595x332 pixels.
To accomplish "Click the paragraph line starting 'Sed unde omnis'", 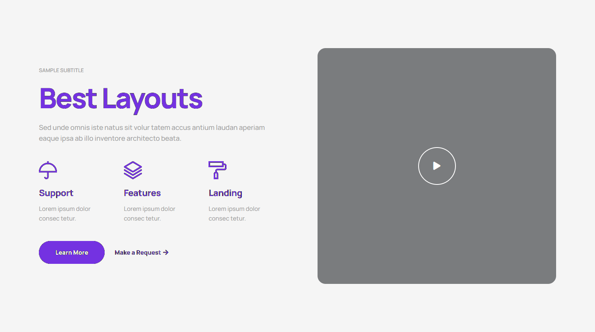I will click(x=152, y=128).
